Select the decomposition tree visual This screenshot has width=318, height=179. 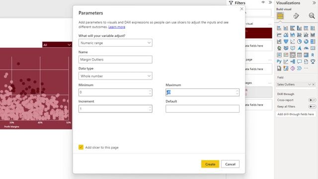click(x=293, y=62)
